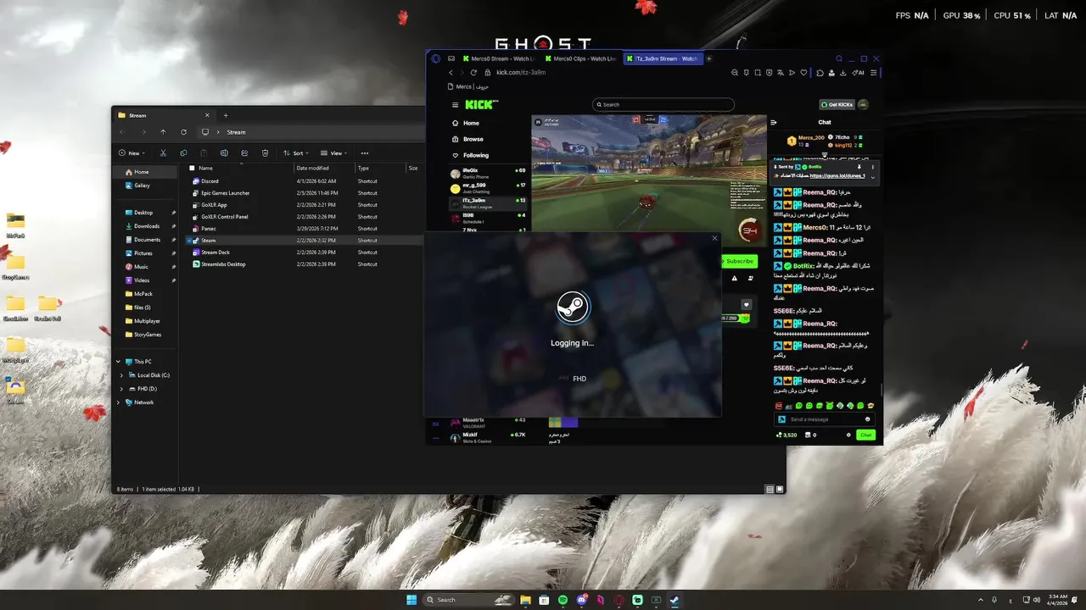Image resolution: width=1086 pixels, height=610 pixels.
Task: Click the green Subscribe button
Action: pos(739,261)
